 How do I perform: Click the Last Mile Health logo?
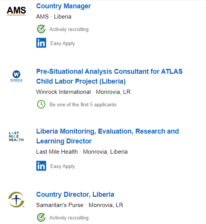tap(16, 137)
